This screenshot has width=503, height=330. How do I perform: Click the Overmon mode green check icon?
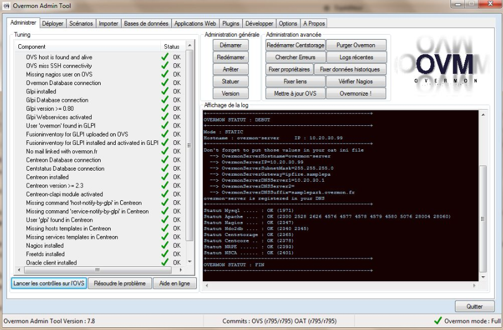(x=438, y=321)
